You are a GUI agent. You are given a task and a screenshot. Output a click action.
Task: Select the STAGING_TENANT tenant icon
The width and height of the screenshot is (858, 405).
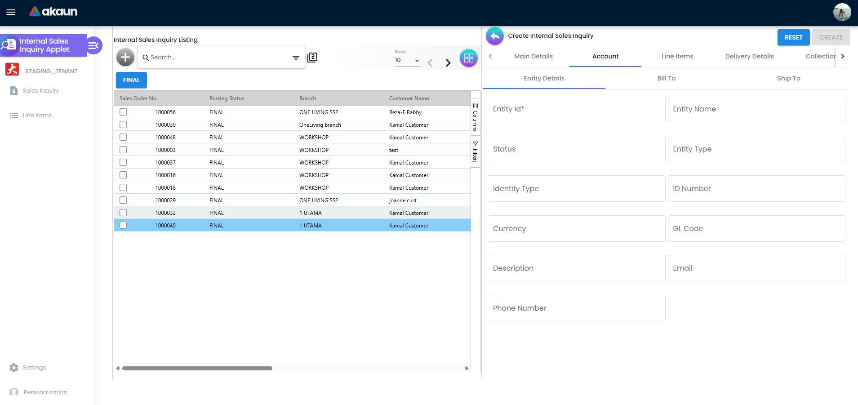(x=12, y=70)
